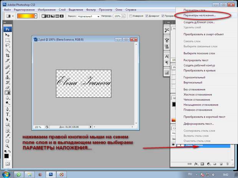This screenshot has height=178, width=238.
Task: Click the orange gradient preview swatch
Action: pos(26,16)
